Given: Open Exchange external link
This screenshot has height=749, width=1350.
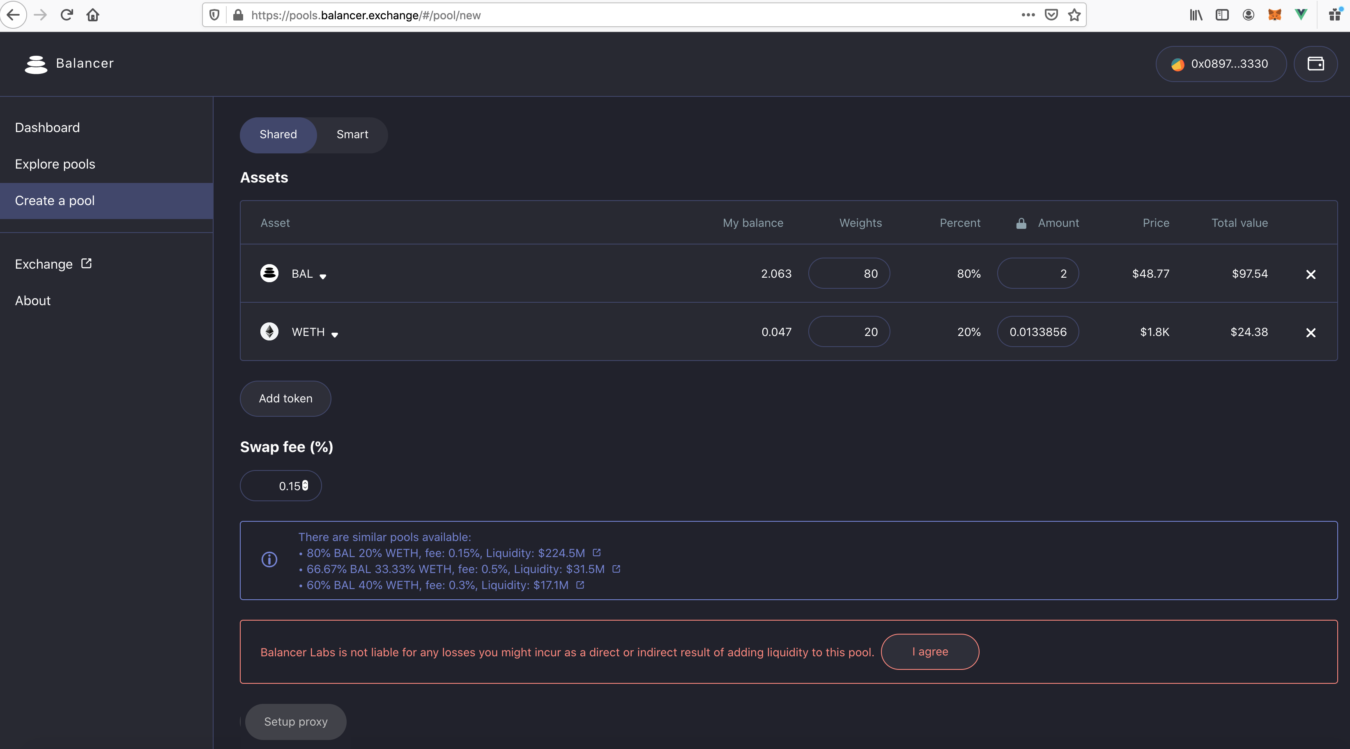Looking at the screenshot, I should point(53,264).
